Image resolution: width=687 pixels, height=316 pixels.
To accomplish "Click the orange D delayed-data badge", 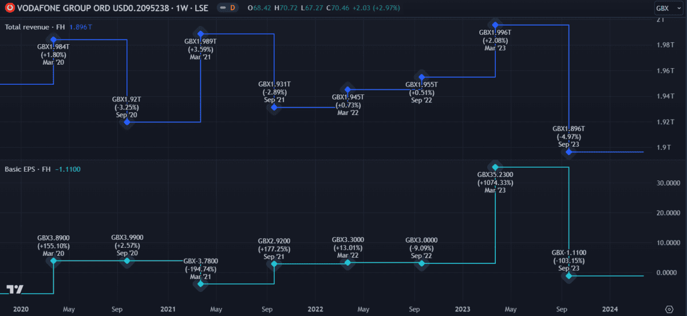I will 232,8.
